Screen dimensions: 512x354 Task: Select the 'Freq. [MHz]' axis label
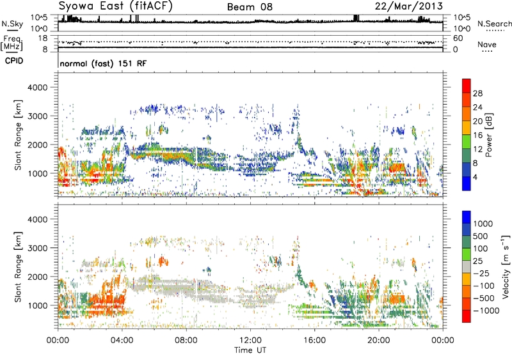pos(12,43)
